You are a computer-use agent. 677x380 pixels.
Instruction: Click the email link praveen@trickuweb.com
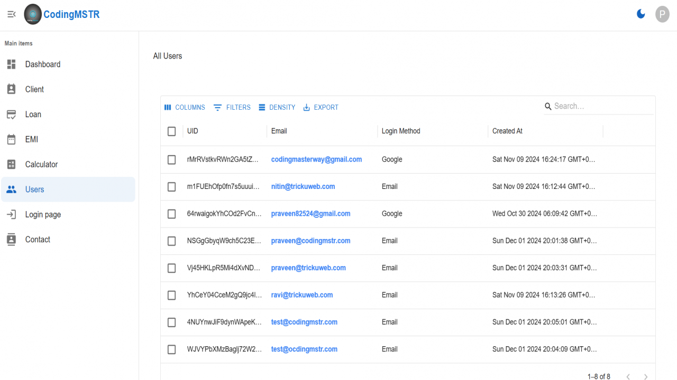308,268
